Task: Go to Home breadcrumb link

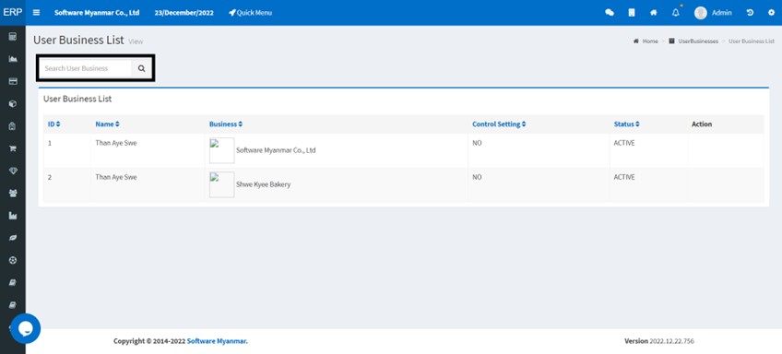Action: [646, 41]
